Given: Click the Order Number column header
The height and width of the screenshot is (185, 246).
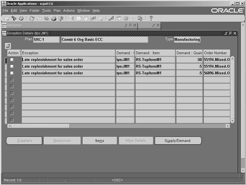Looking at the screenshot, I should click(x=217, y=53).
